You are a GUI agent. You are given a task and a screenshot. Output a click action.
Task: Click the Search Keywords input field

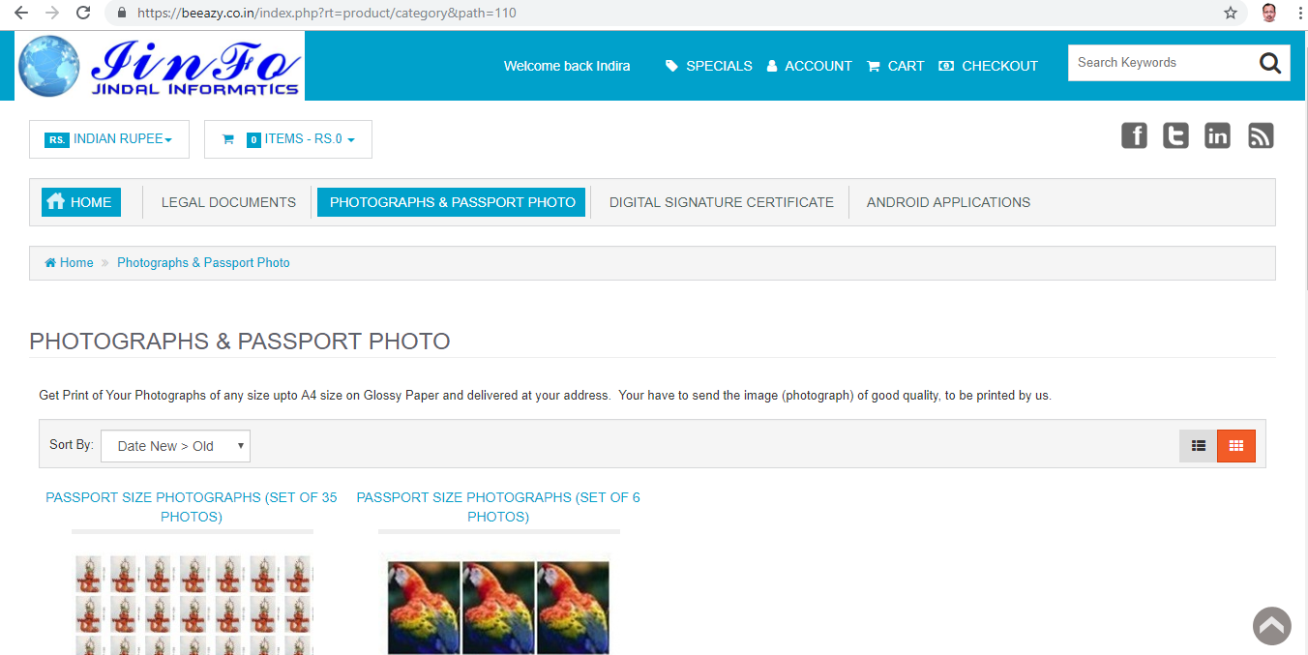pyautogui.click(x=1157, y=63)
